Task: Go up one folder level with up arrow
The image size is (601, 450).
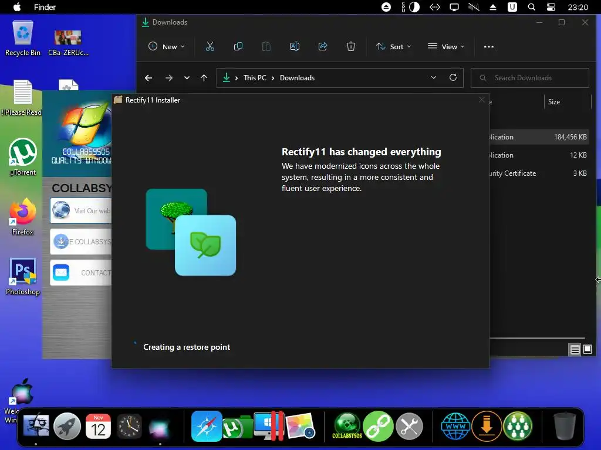Action: (x=204, y=78)
